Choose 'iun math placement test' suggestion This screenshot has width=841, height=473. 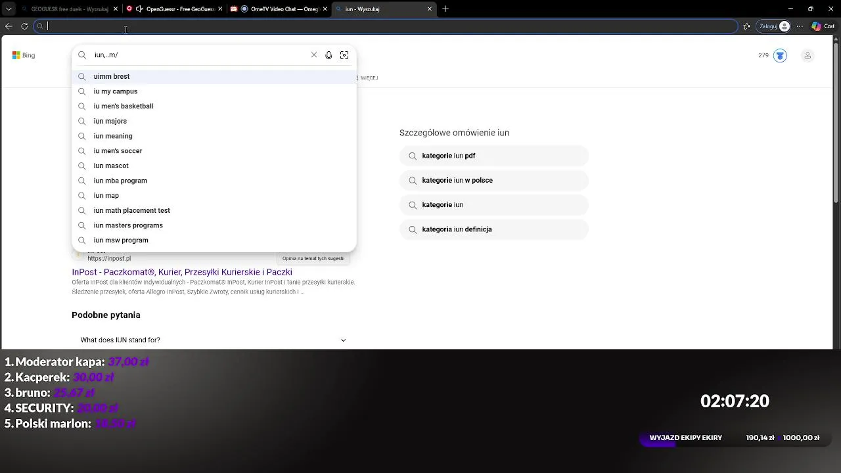click(214, 210)
